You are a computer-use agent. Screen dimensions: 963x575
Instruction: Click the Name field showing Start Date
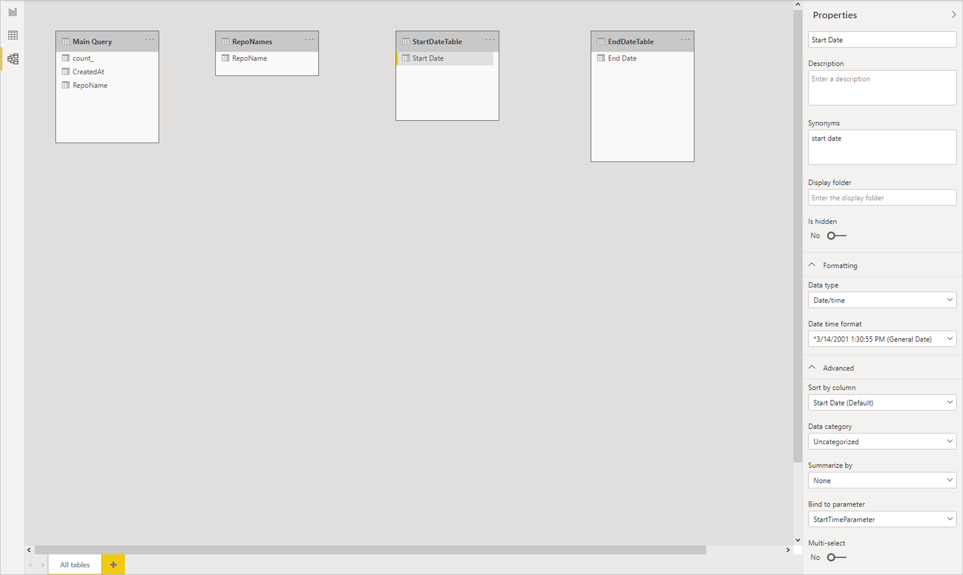pyautogui.click(x=882, y=40)
